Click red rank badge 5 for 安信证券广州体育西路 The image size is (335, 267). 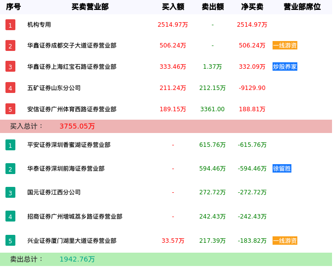[10, 109]
